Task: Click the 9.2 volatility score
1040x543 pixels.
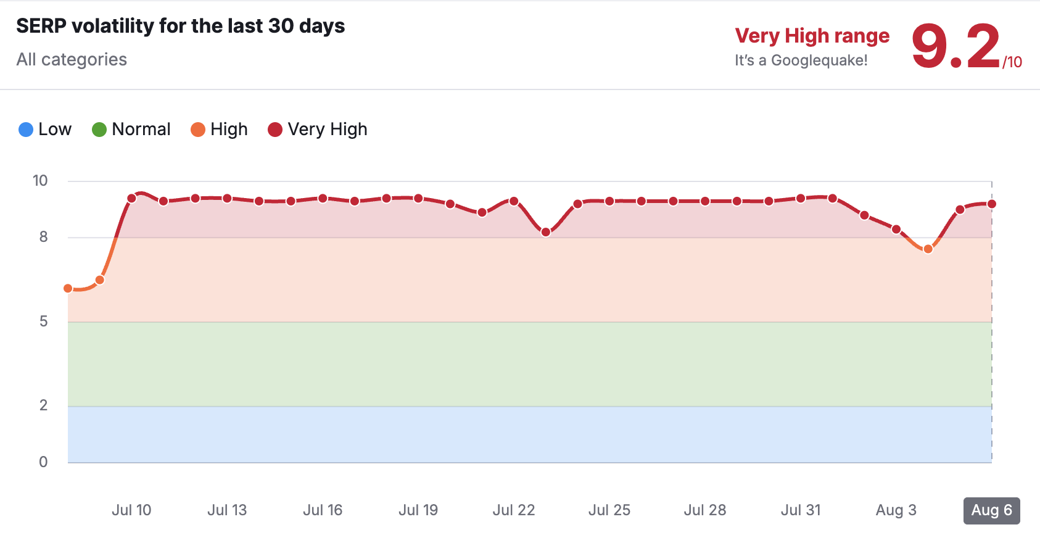Action: point(955,46)
